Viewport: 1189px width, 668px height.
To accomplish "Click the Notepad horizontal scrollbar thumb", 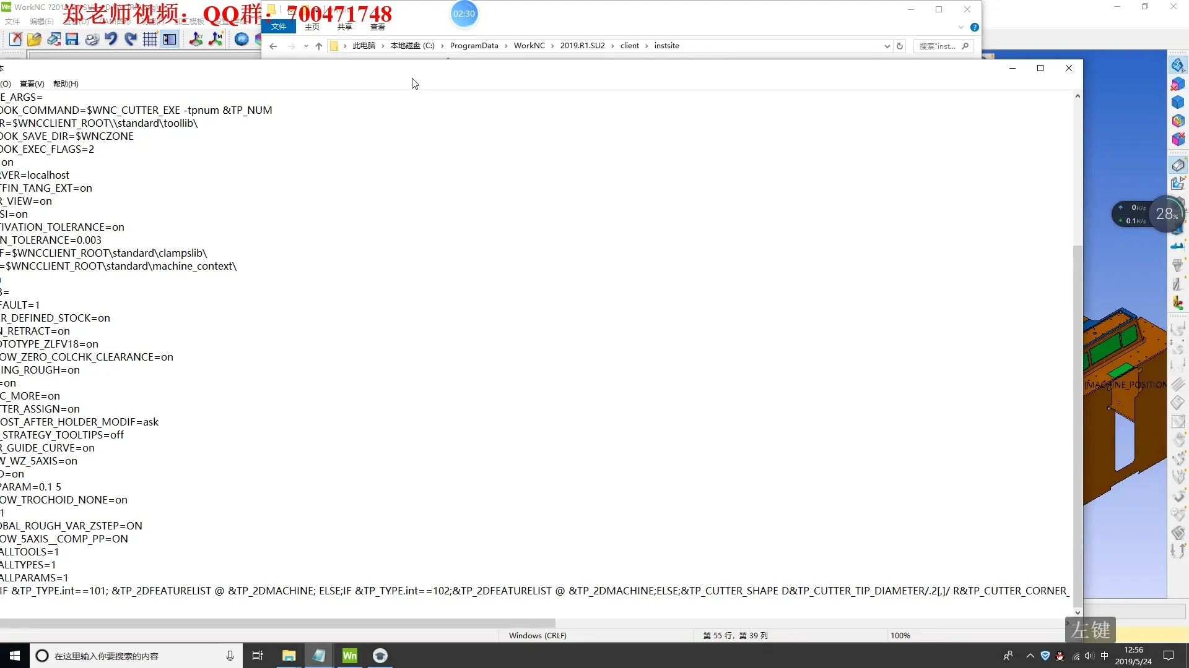I will [277, 623].
